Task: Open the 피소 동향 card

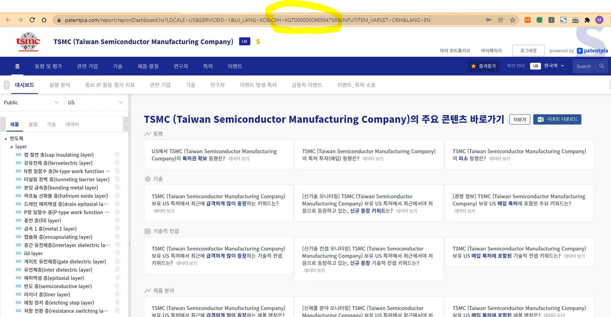Action: [x=519, y=155]
